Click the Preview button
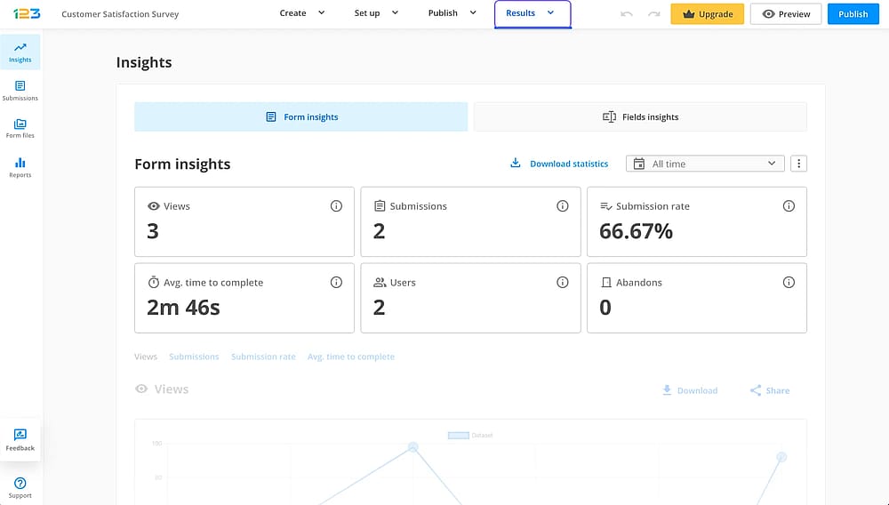This screenshot has width=889, height=505. coord(786,14)
